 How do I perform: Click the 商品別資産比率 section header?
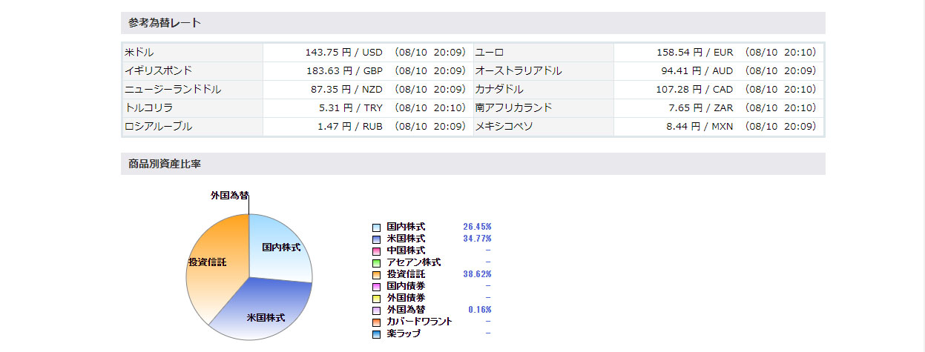click(164, 164)
